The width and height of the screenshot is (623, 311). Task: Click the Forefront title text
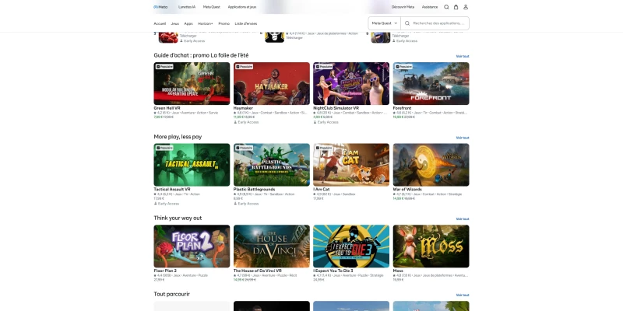click(x=402, y=108)
